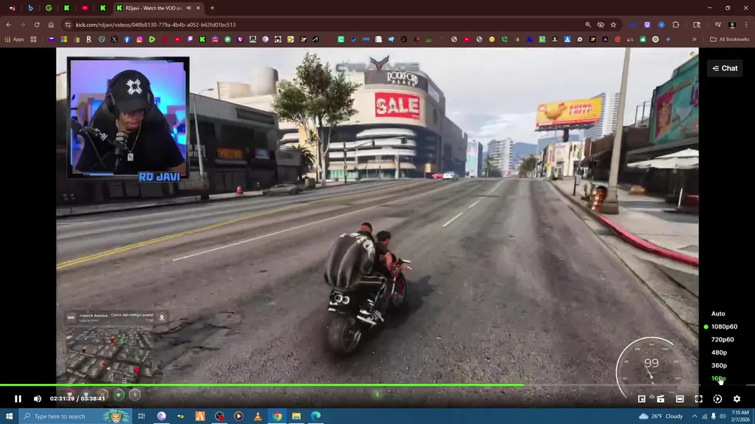Expand the Chat panel
Screen dimensions: 755x424
point(725,68)
